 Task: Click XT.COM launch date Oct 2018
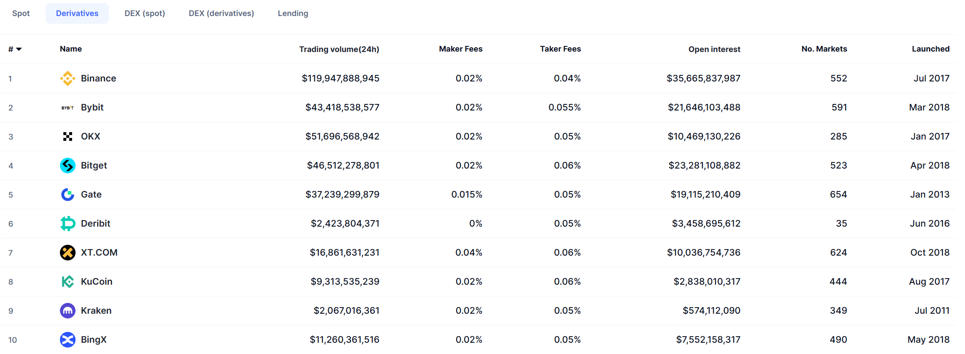930,253
